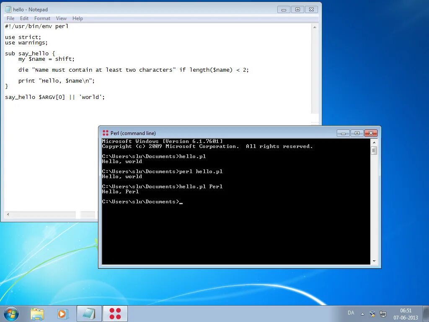Viewport: 429px width, 322px height.
Task: Open the Windows Start menu orb
Action: tap(11, 314)
